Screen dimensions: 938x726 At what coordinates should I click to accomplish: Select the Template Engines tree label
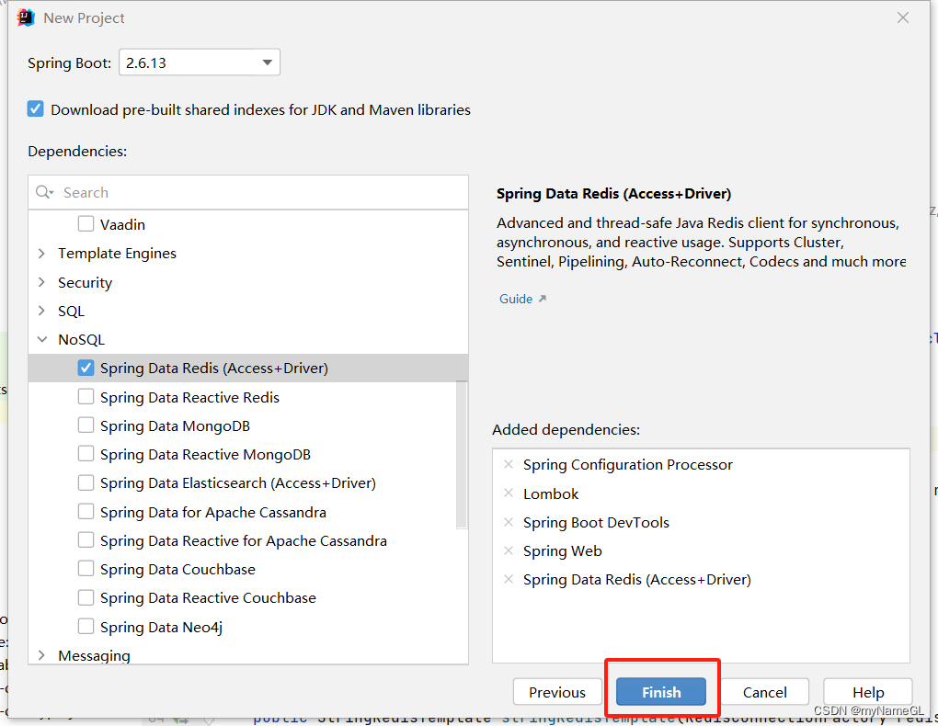118,254
